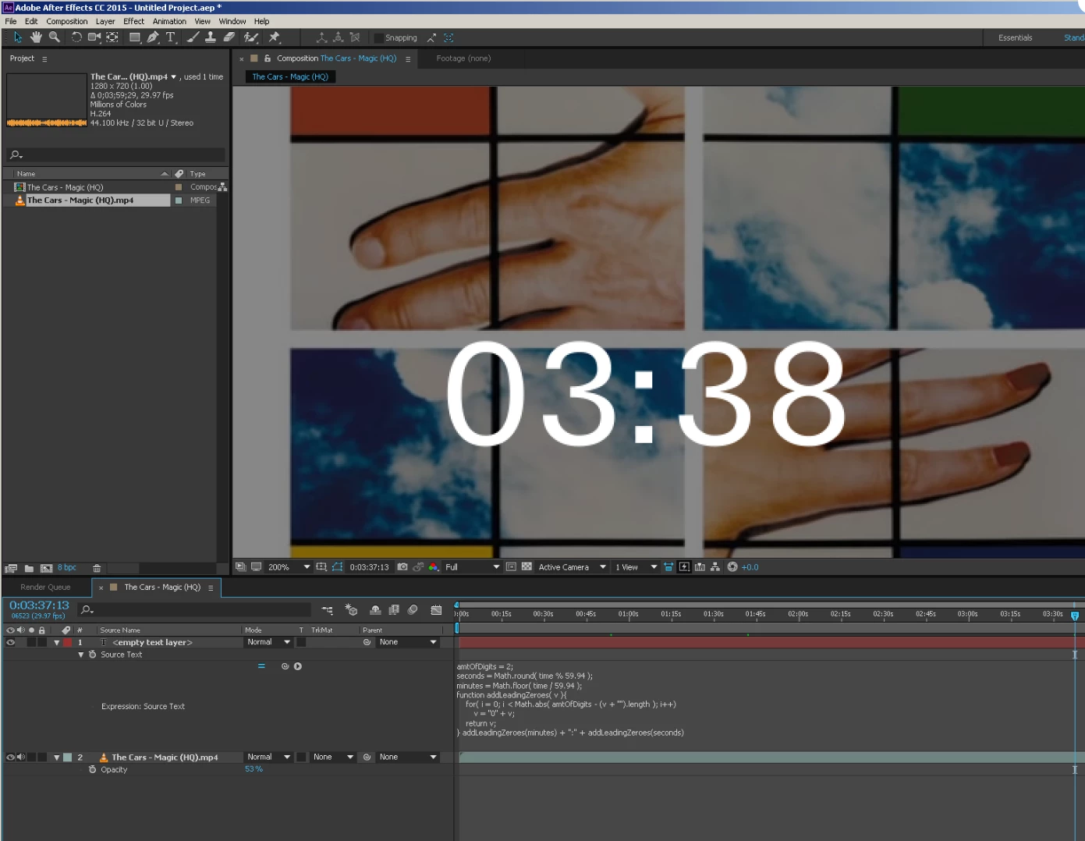Select the Hand tool
The width and height of the screenshot is (1085, 841).
click(x=36, y=37)
